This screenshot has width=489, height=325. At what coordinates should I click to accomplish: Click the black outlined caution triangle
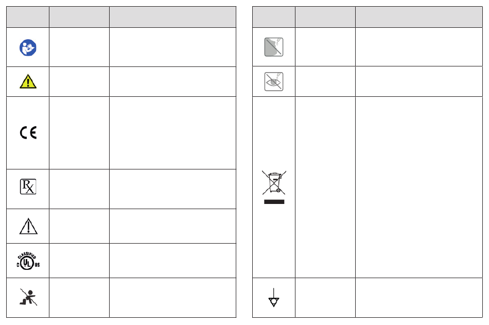28,226
